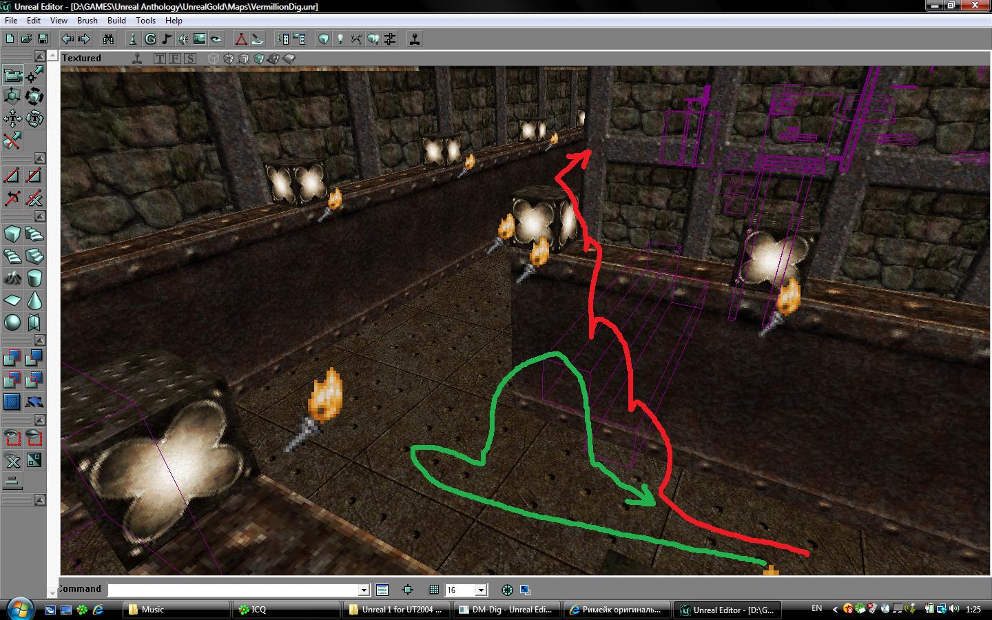Click the Cube brush builder
The height and width of the screenshot is (620, 992).
(12, 234)
